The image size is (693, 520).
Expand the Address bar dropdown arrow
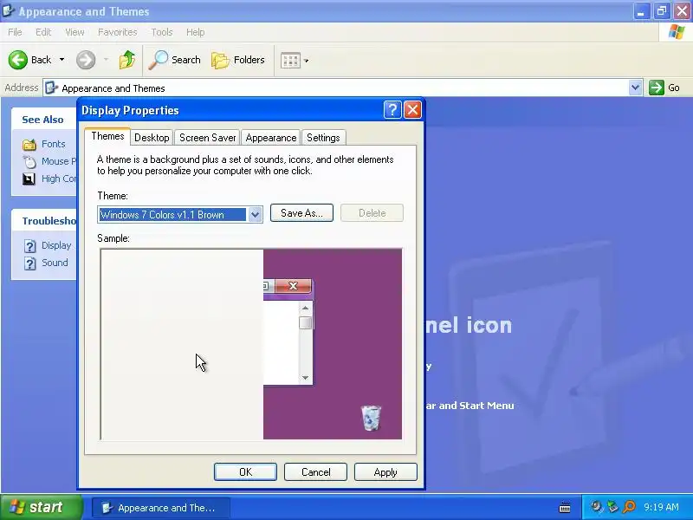(x=635, y=88)
